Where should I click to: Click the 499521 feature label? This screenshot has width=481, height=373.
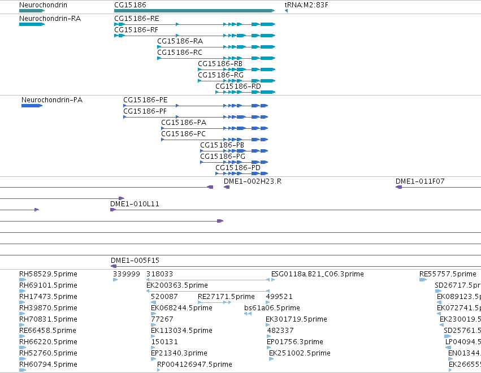279,297
